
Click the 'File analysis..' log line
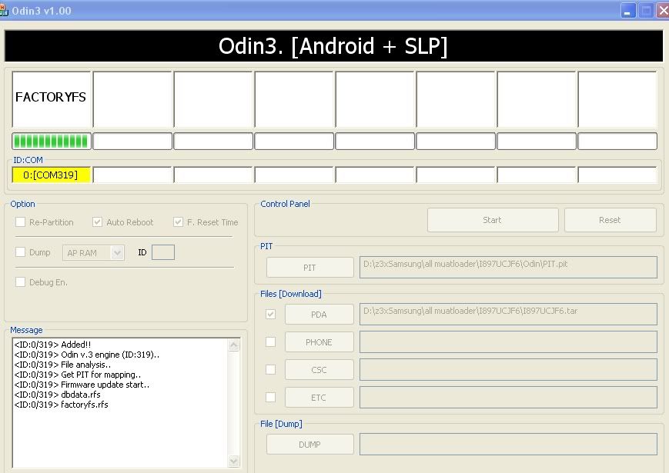62,365
